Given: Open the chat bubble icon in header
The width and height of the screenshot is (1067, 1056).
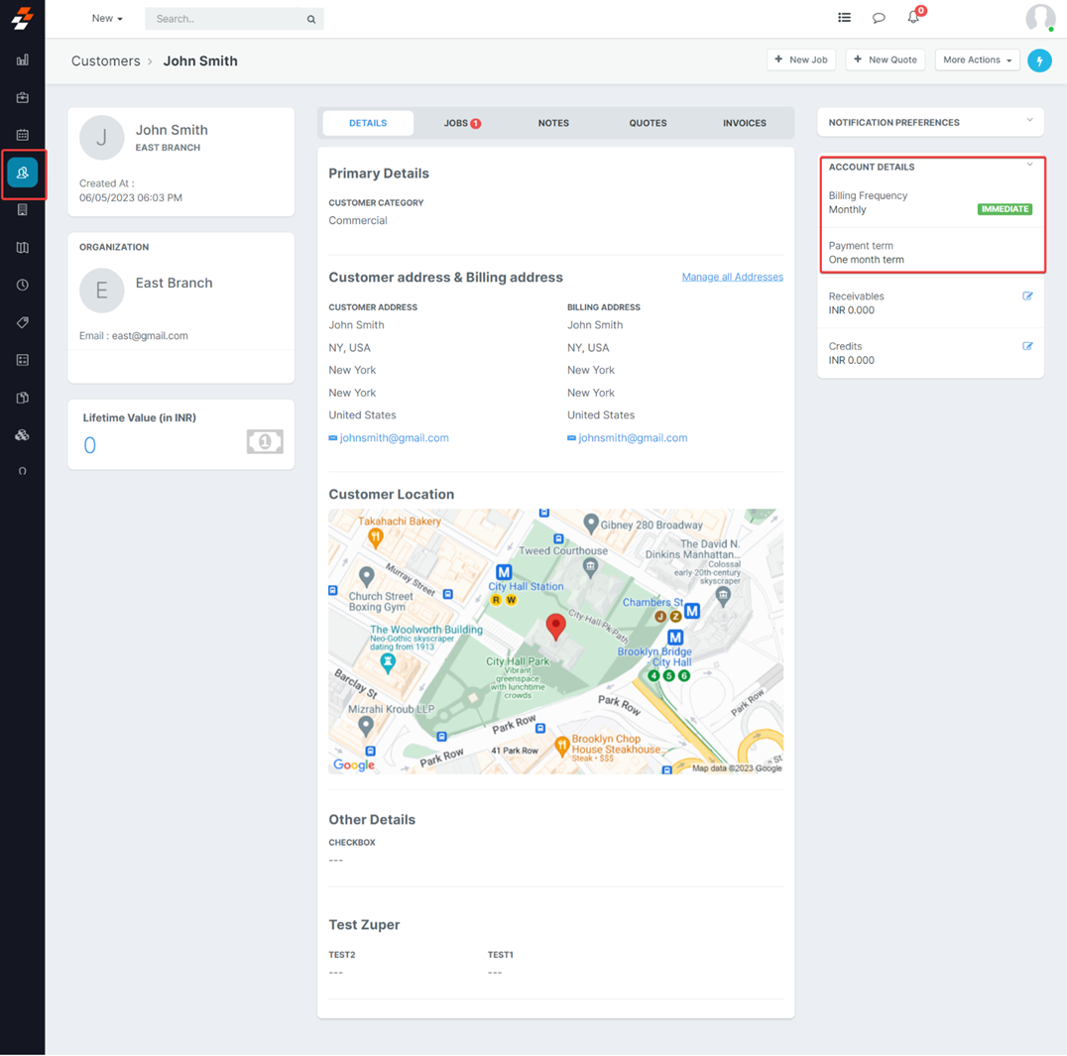Looking at the screenshot, I should [x=879, y=18].
